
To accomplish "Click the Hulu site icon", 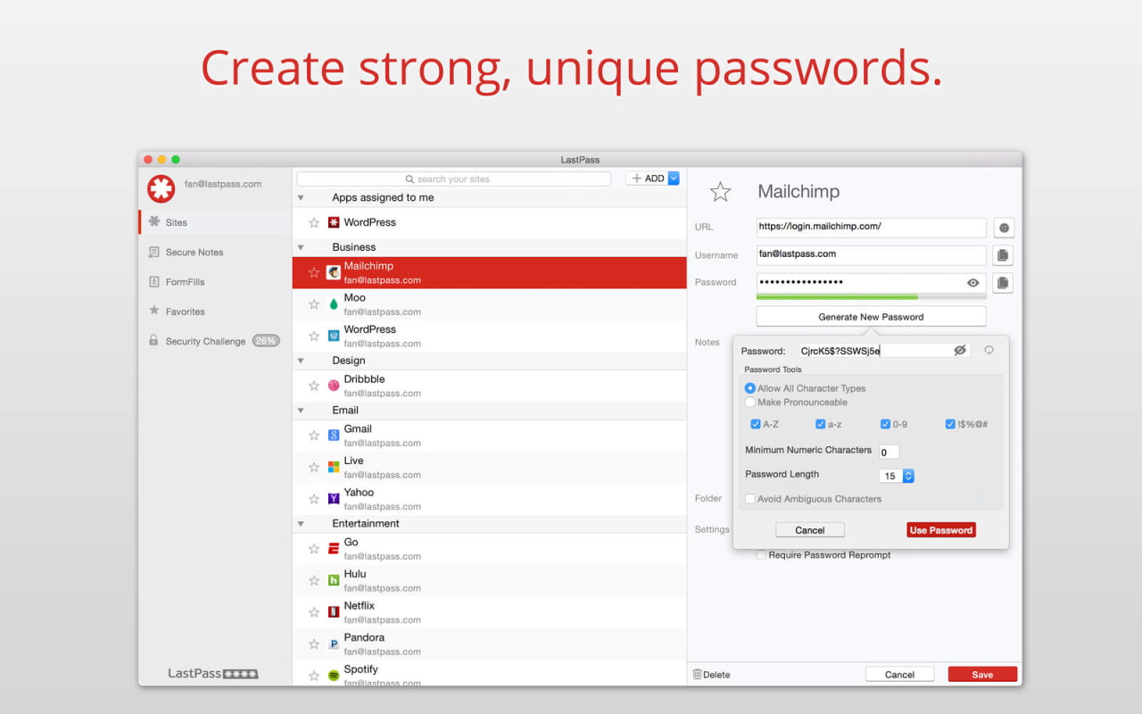I will 334,580.
